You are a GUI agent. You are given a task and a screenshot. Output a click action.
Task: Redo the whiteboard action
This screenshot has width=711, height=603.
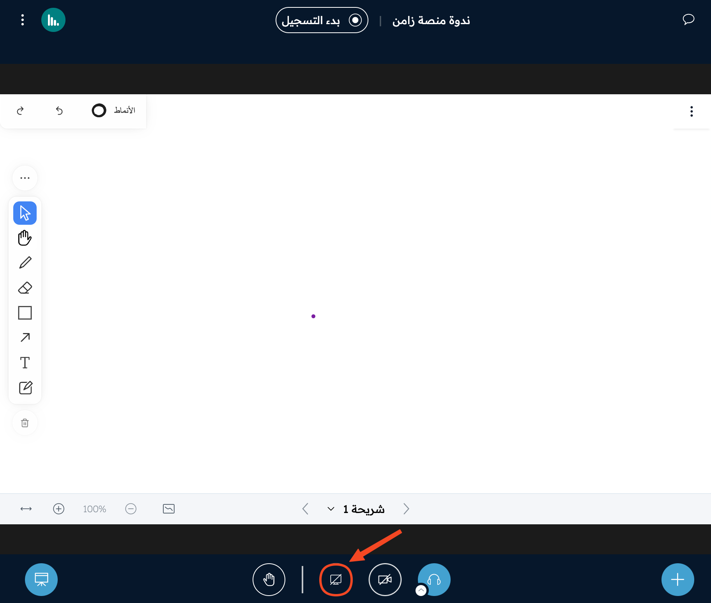click(20, 111)
